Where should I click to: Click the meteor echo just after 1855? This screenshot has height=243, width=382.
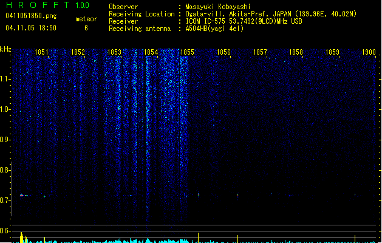point(198,195)
